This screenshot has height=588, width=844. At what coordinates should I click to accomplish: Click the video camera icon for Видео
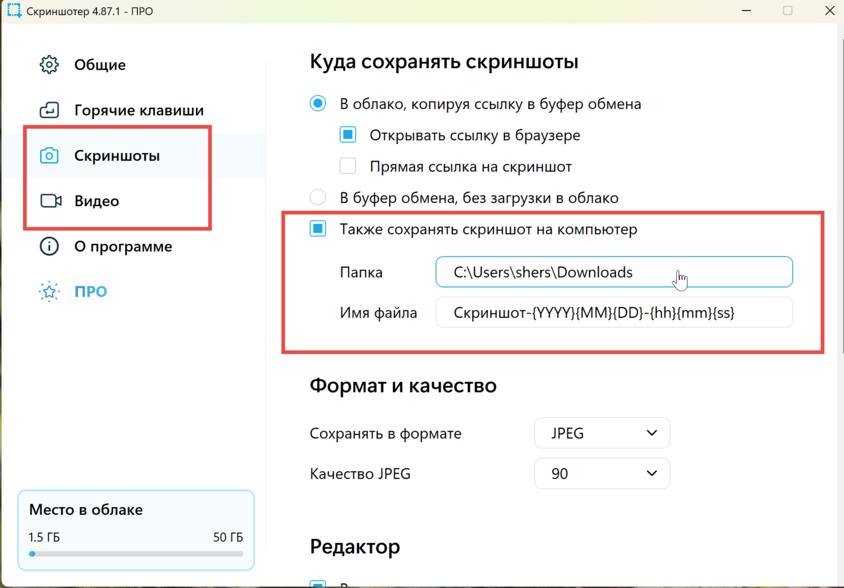click(51, 201)
